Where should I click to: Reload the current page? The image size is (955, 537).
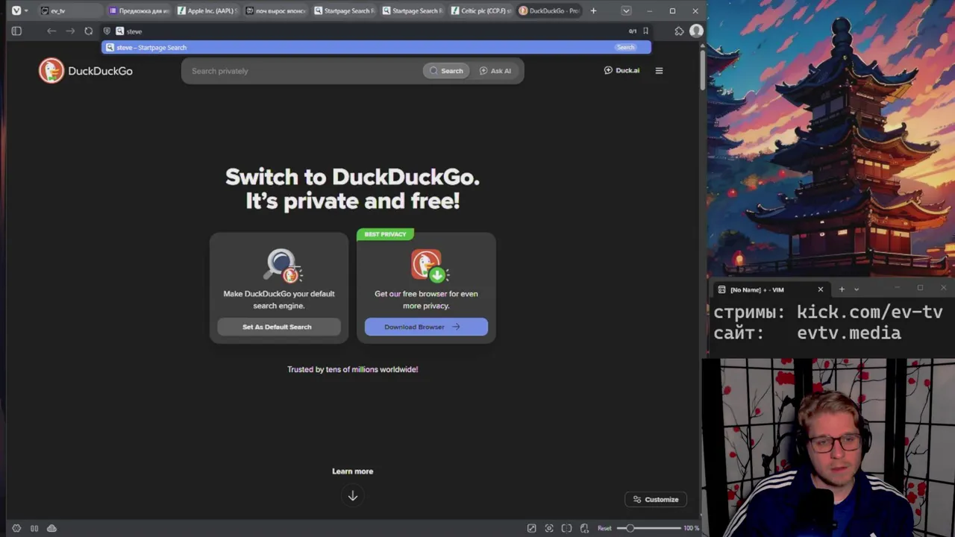(89, 31)
